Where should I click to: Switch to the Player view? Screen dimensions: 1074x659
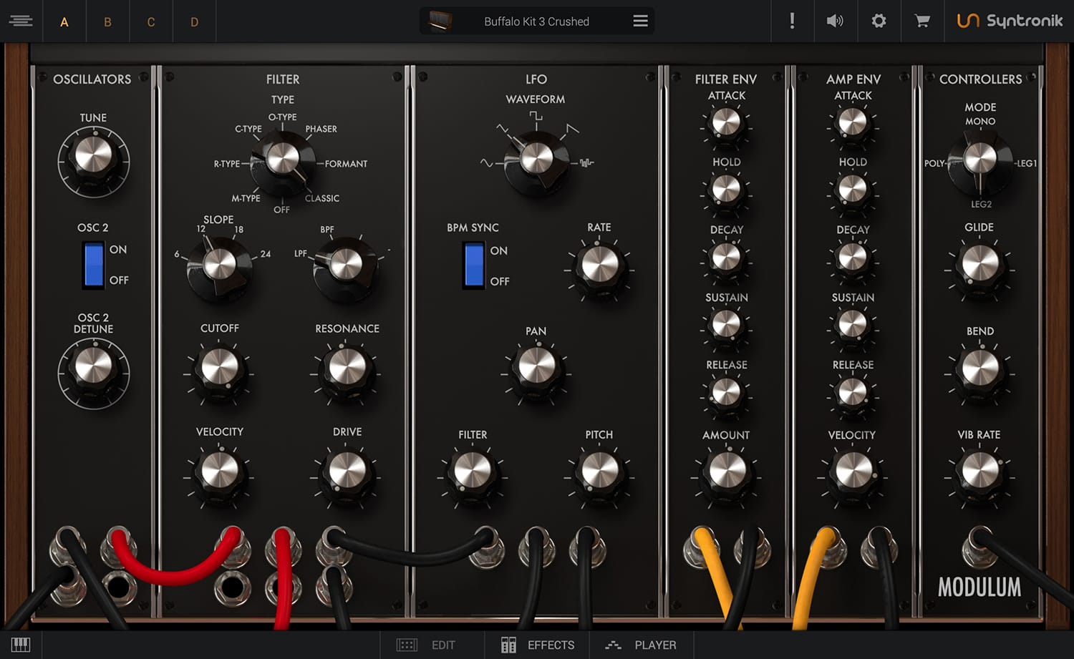click(641, 645)
